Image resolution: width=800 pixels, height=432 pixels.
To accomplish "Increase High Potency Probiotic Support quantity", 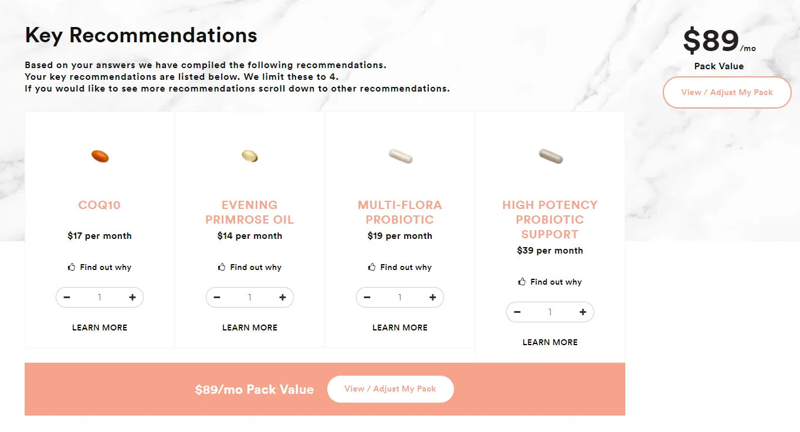I will [583, 312].
